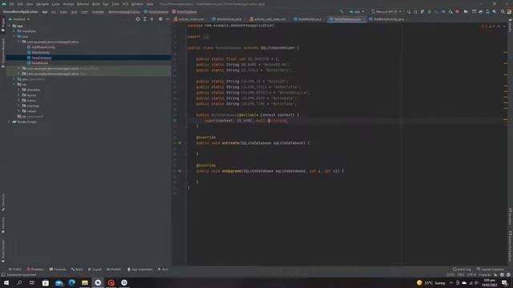Viewport: 513px width, 288px height.
Task: Open the File menu
Action: [12, 4]
